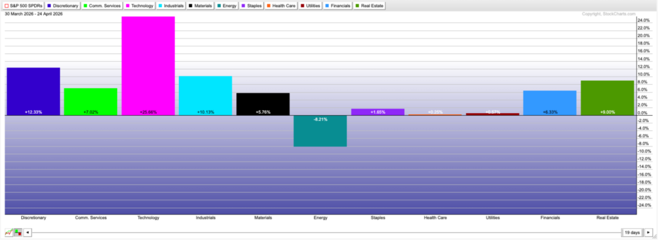
Task: Toggle Discretionary sector in the top legend
Action: click(x=62, y=6)
